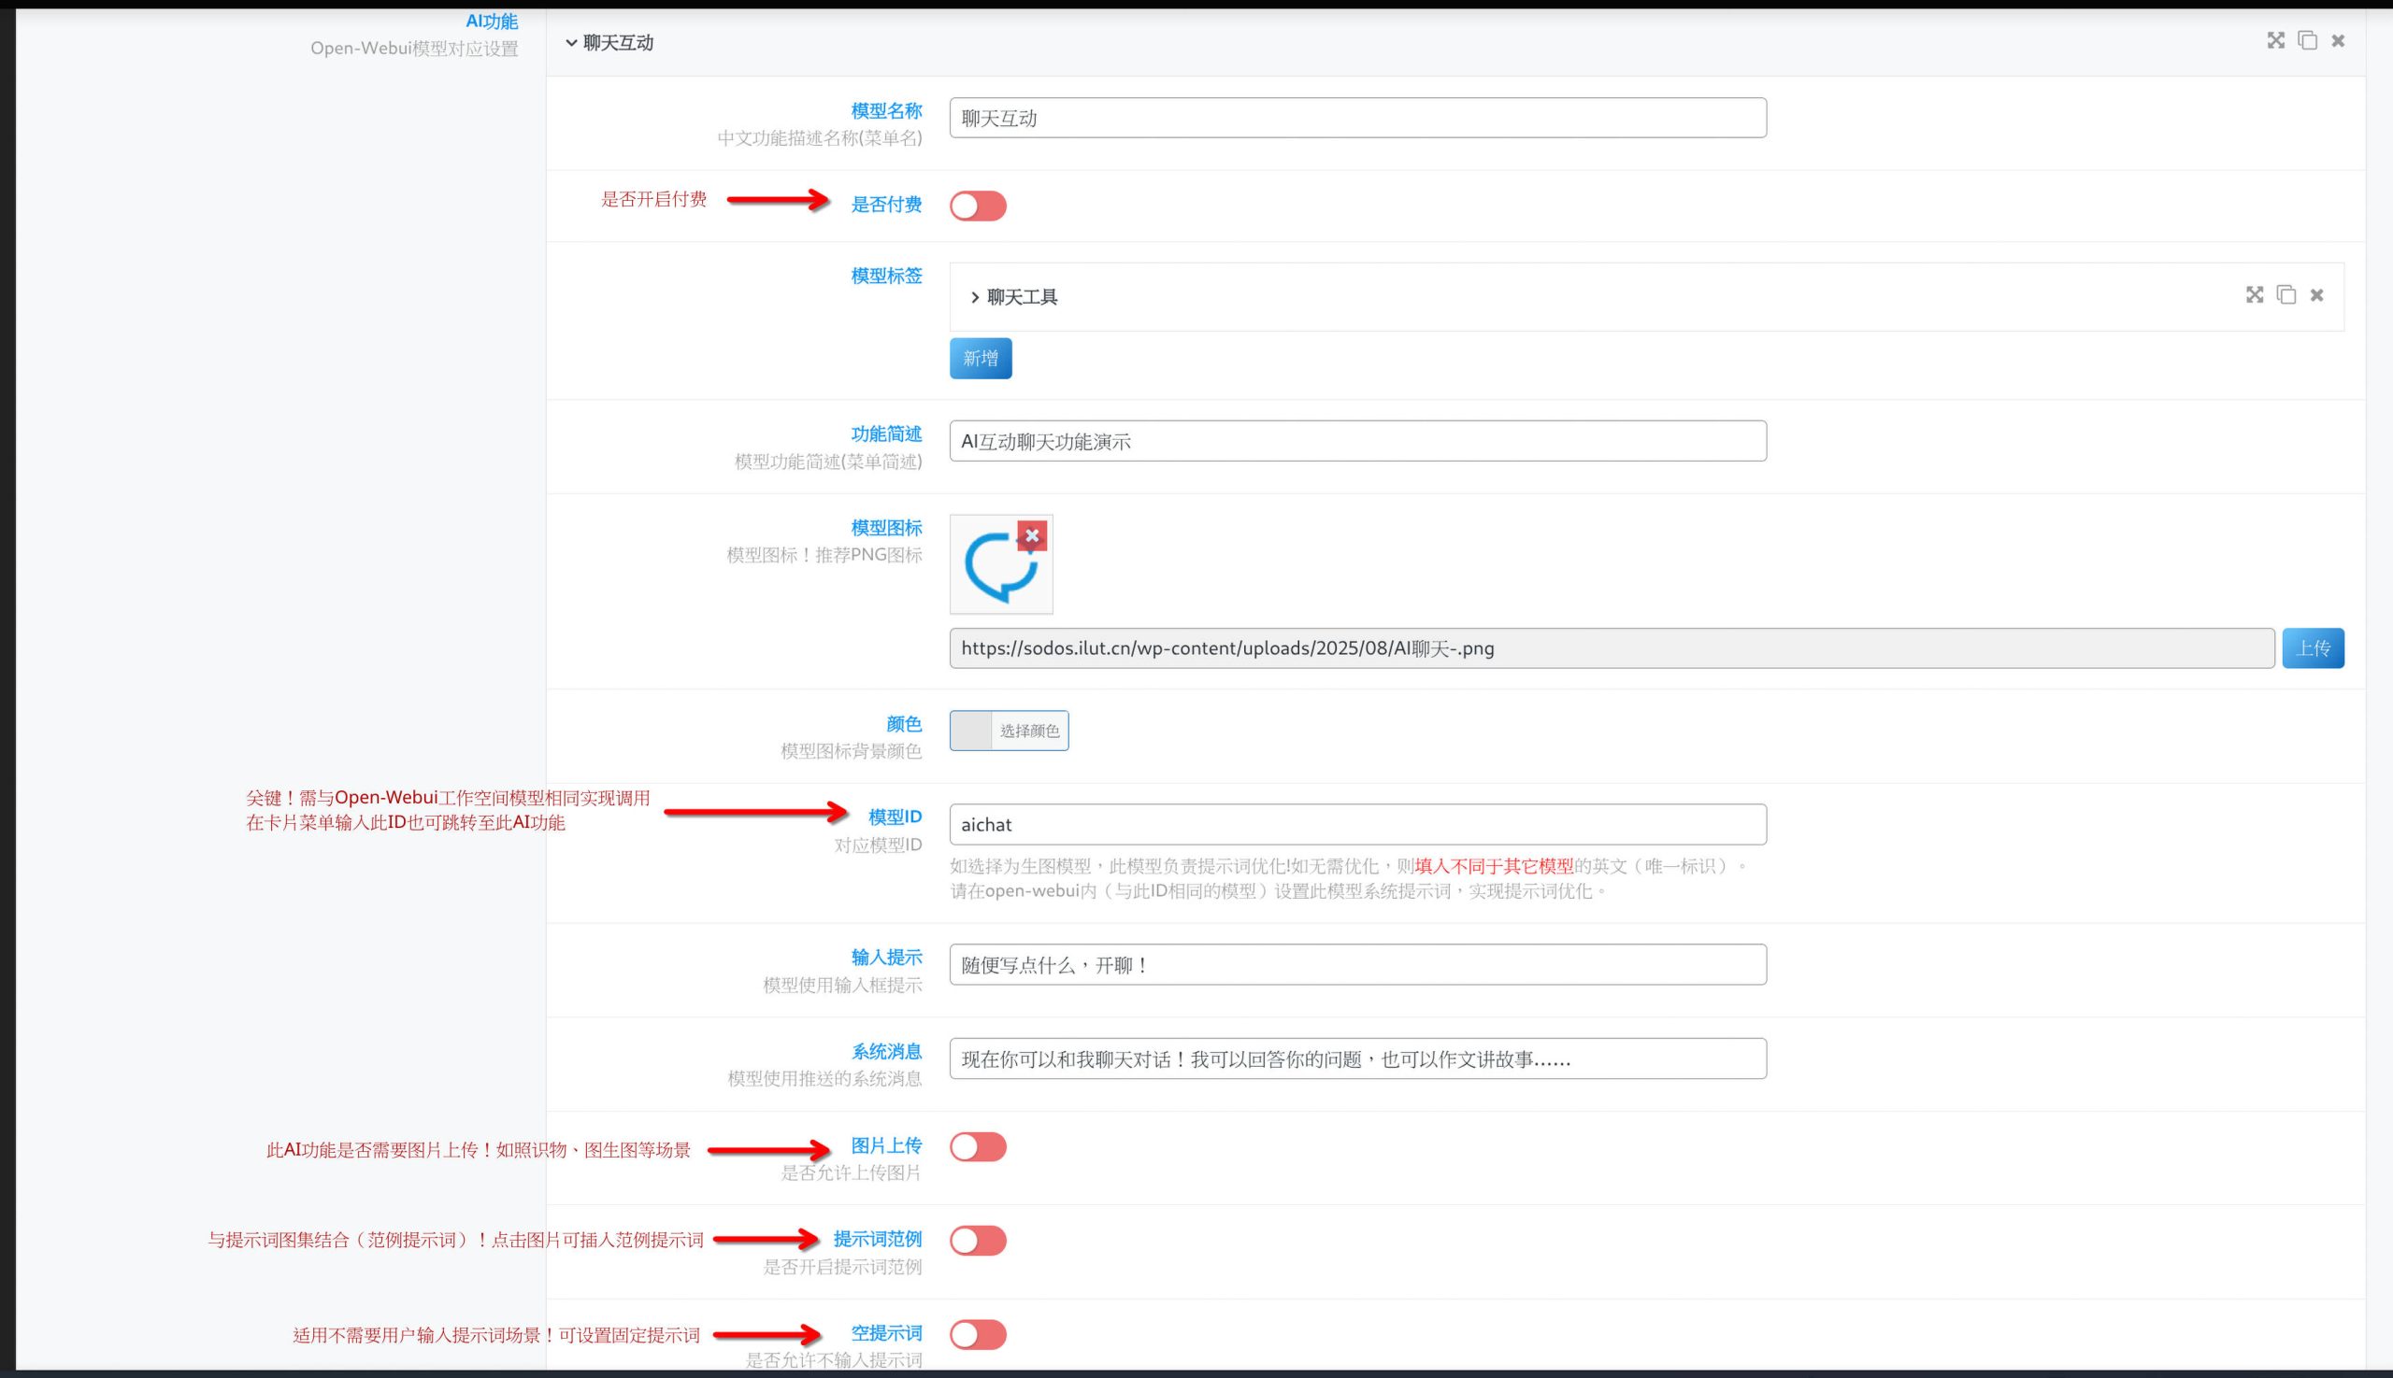This screenshot has width=2393, height=1378.
Task: Enable the 空提示词 toggle
Action: tap(977, 1334)
